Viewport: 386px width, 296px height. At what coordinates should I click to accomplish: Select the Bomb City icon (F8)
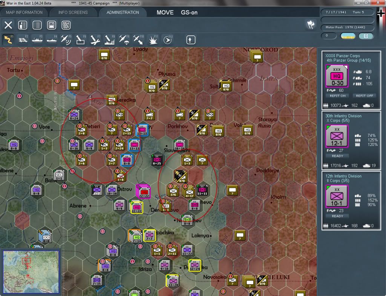pos(110,39)
